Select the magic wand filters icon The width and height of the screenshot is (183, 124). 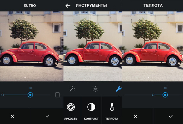point(72,89)
